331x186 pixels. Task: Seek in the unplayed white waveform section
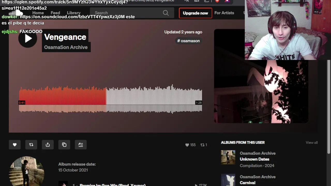154,99
